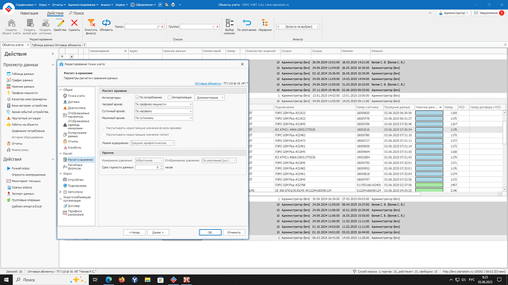Open the Reports (Отчеты) menu
The height and width of the screenshot is (285, 508).
(x=59, y=5)
